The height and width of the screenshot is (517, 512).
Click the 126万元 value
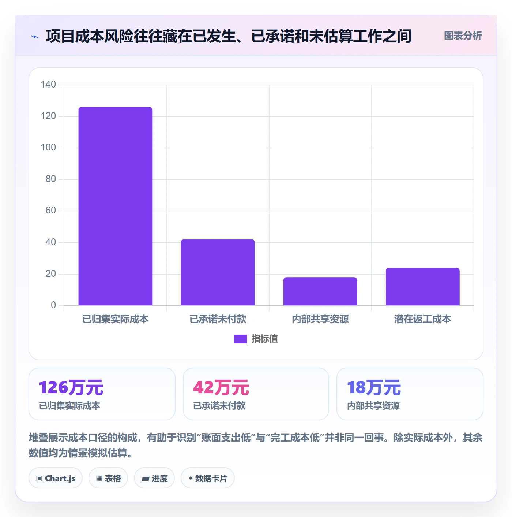click(x=71, y=387)
